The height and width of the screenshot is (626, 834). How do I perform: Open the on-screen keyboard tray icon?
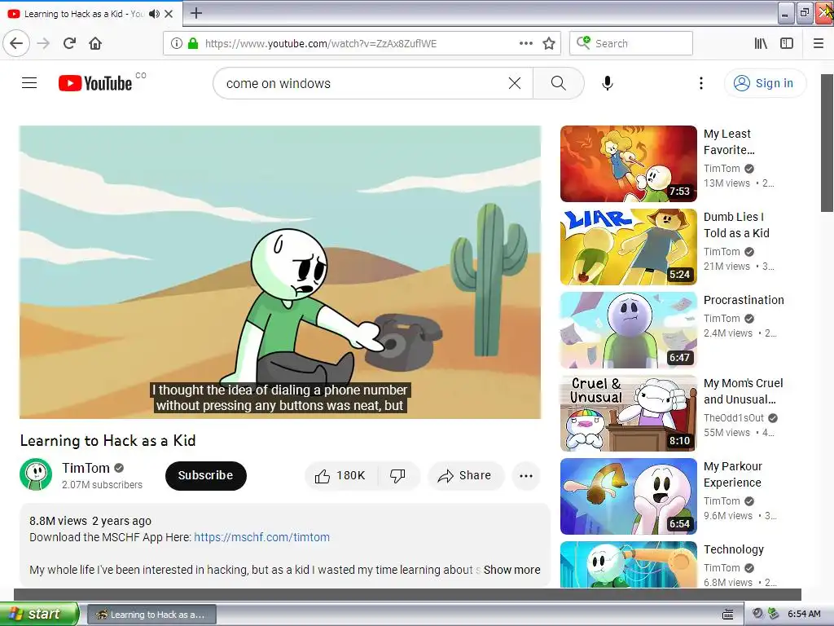(727, 615)
